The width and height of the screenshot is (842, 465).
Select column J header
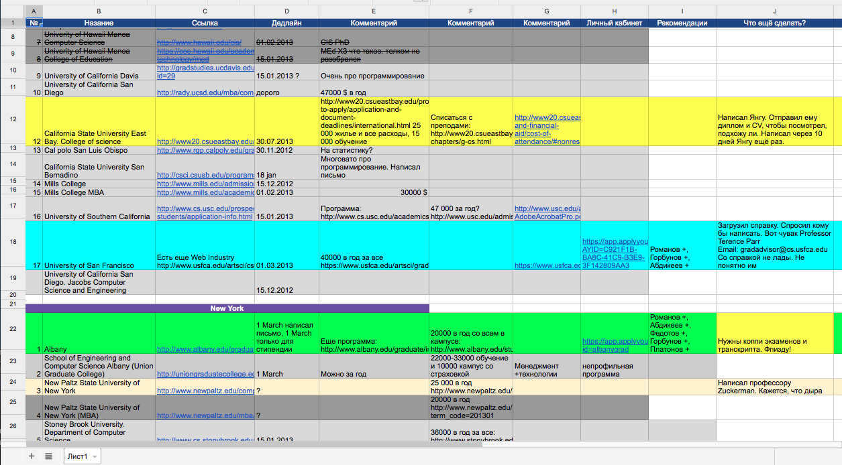(x=774, y=11)
